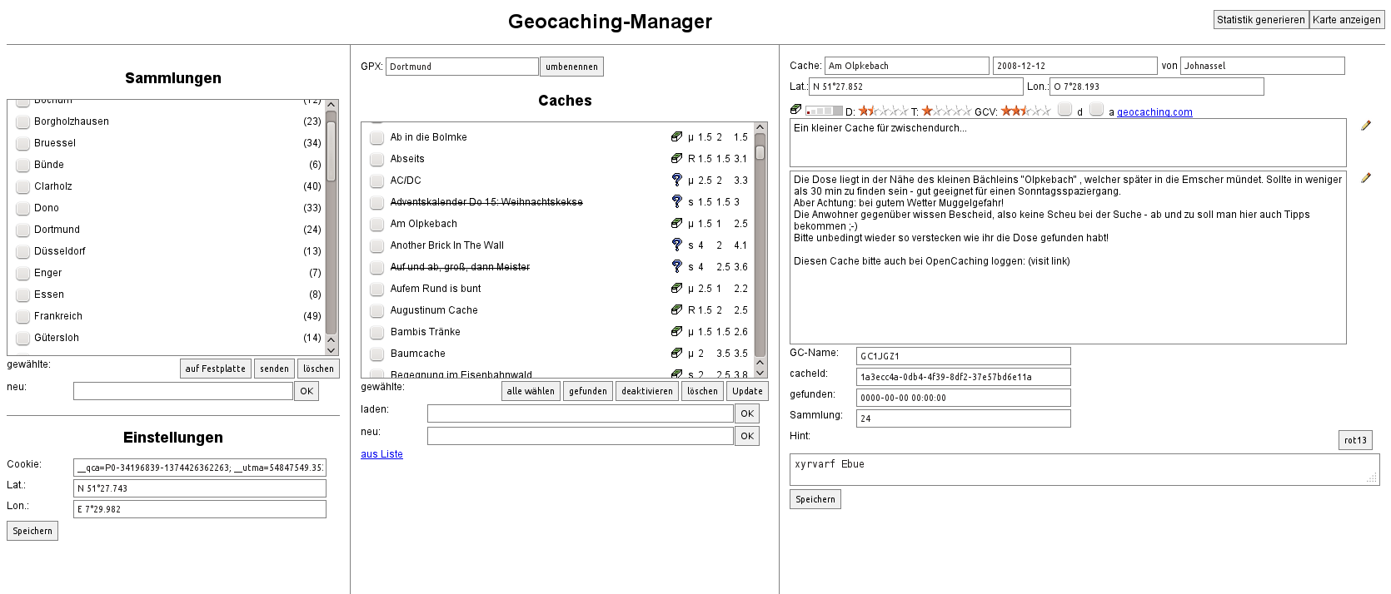Click the Sammlungen list scrollbar thumb

pyautogui.click(x=331, y=151)
